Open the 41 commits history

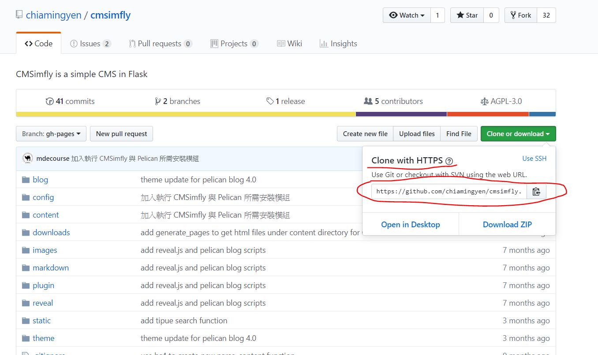(70, 101)
